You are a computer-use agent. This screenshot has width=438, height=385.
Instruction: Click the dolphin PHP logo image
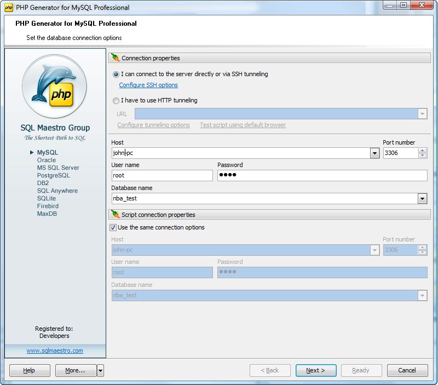[54, 87]
